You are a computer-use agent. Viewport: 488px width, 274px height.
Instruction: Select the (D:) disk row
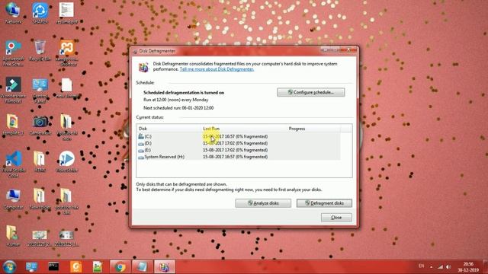(239, 143)
